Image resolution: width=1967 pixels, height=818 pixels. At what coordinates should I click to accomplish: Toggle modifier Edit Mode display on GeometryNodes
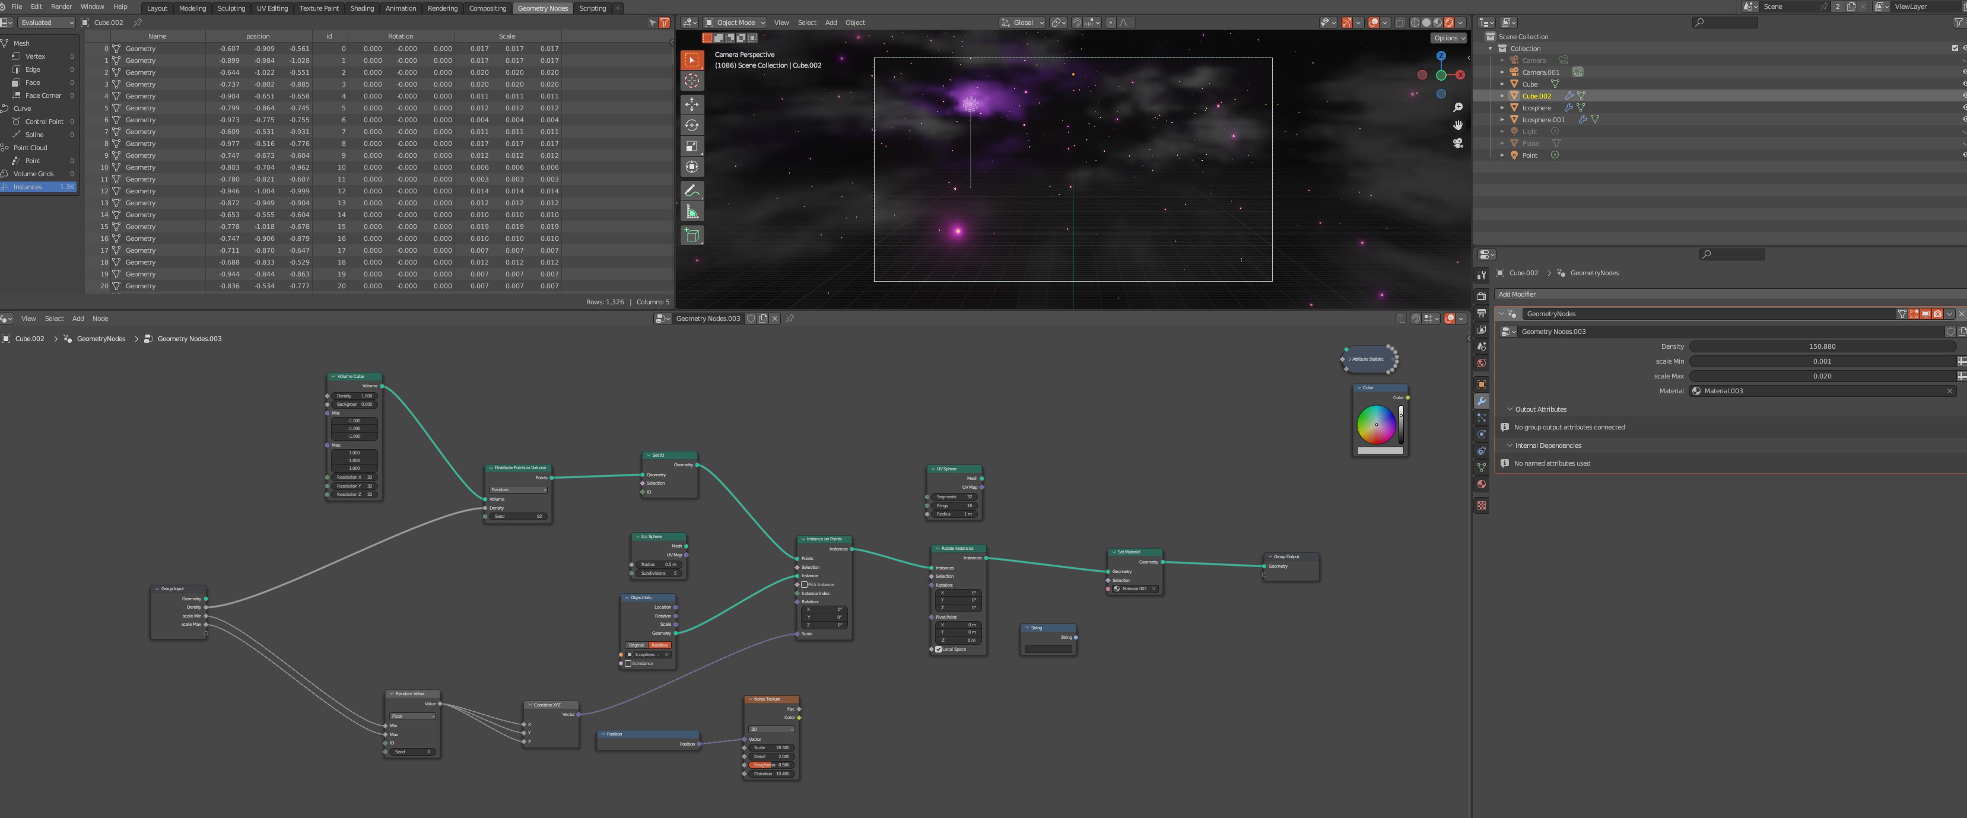pyautogui.click(x=1914, y=314)
